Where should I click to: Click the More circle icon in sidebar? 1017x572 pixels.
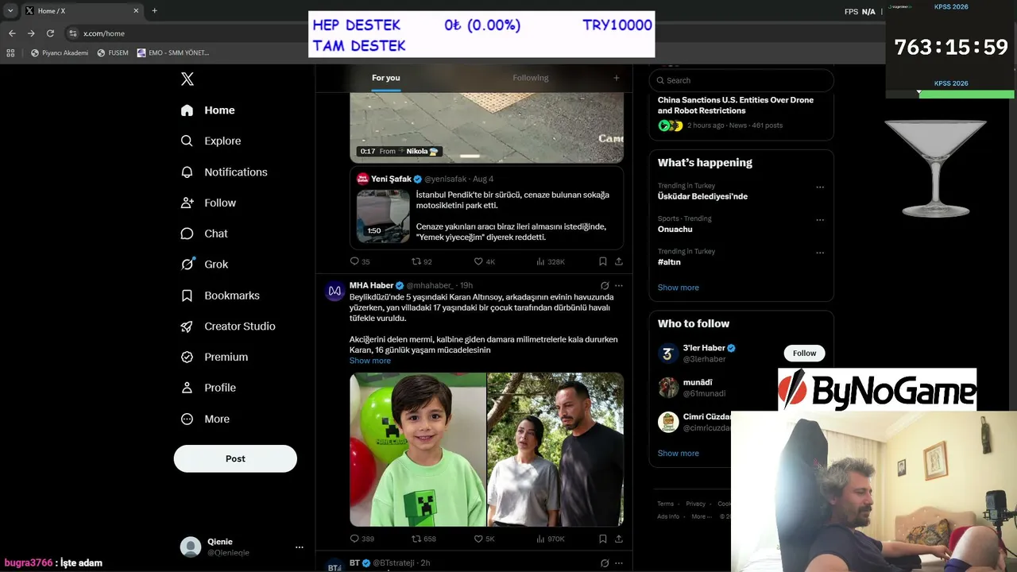[x=187, y=419]
